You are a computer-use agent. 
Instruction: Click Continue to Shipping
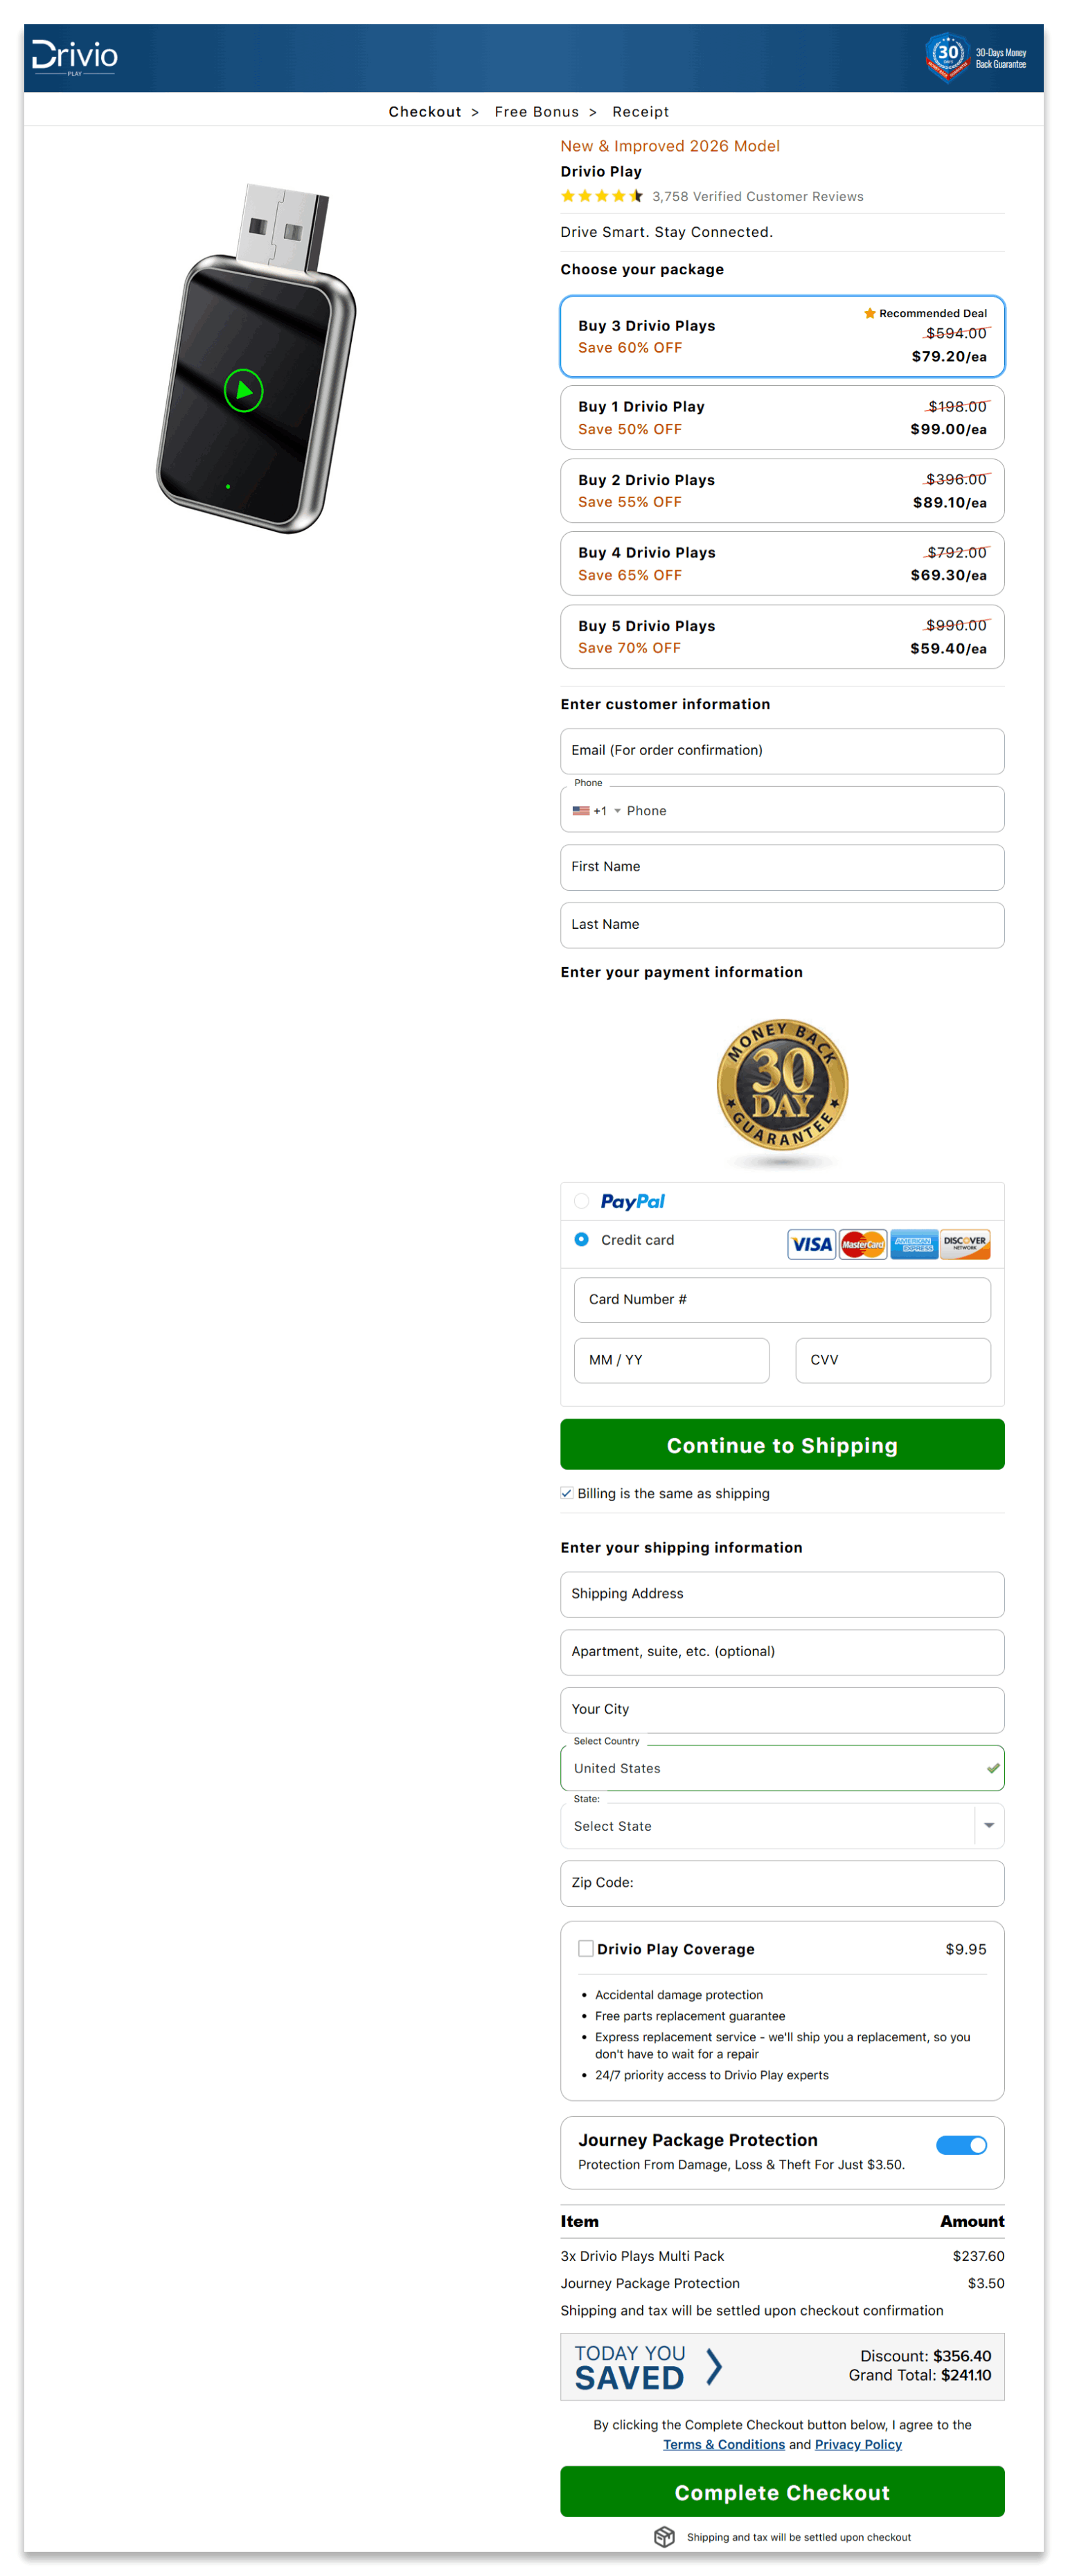click(782, 1445)
